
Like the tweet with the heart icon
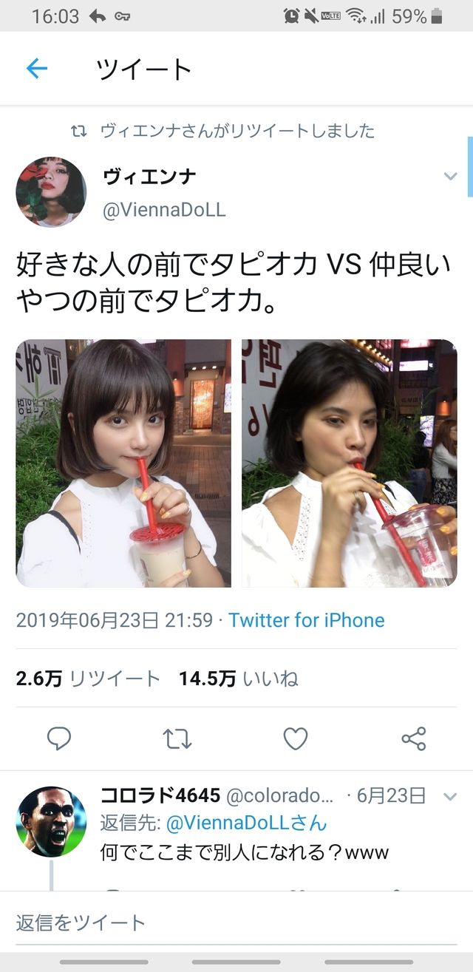(296, 738)
